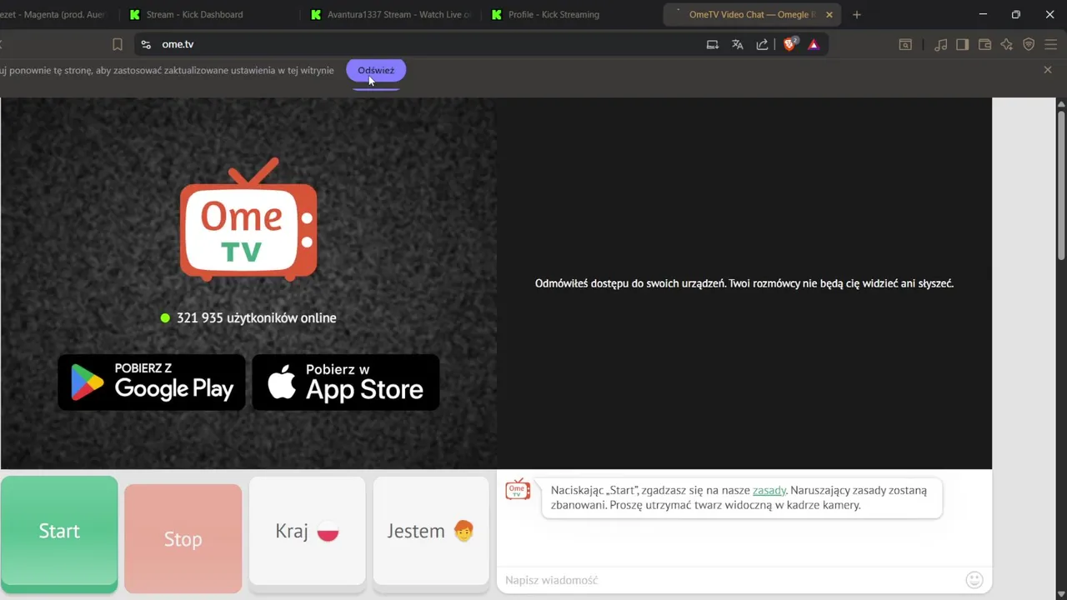Open the Google Play download badge
Image resolution: width=1067 pixels, height=600 pixels.
152,382
